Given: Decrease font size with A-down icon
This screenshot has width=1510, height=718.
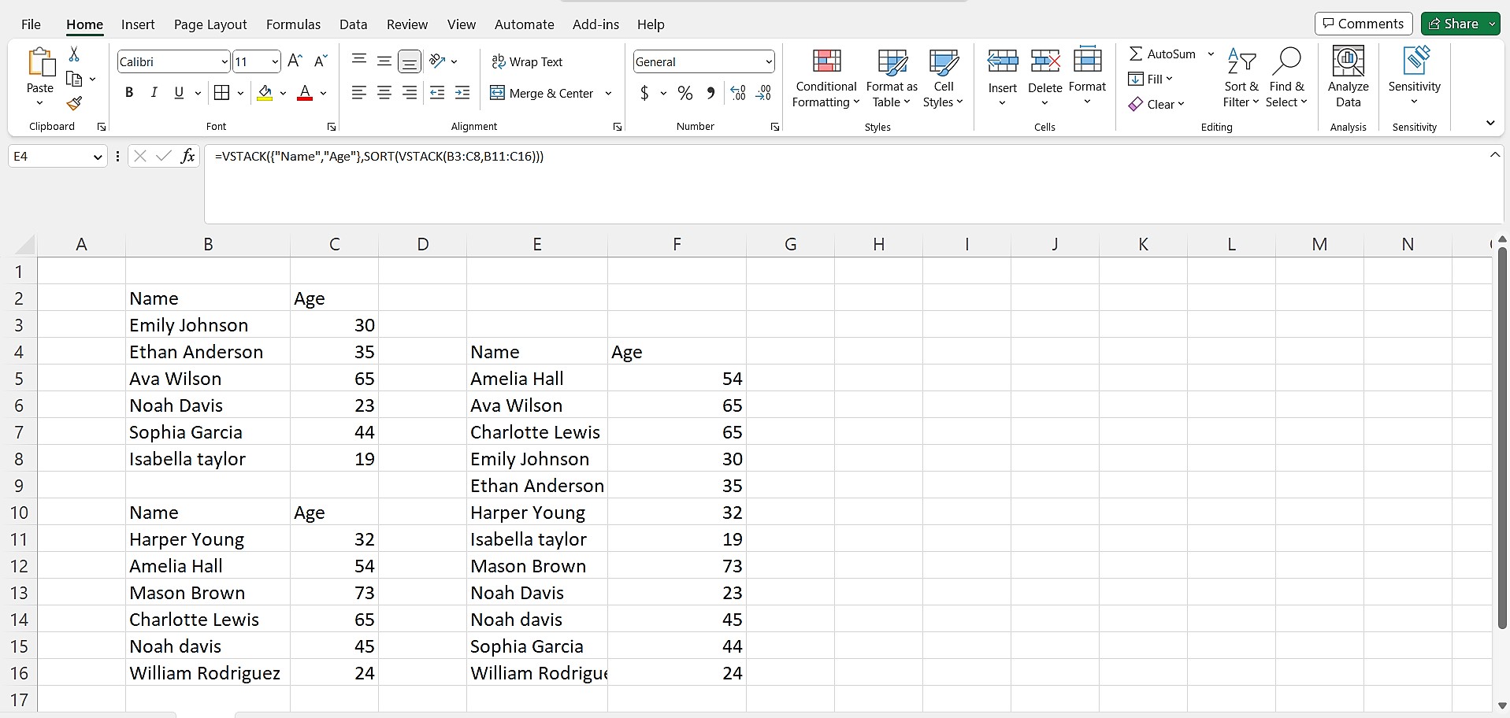Looking at the screenshot, I should tap(321, 61).
